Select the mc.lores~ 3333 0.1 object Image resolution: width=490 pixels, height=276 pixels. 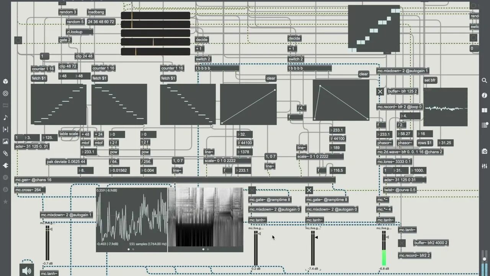pos(394,162)
